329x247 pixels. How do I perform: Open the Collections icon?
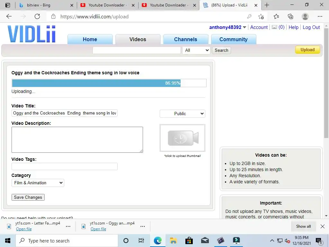290,16
